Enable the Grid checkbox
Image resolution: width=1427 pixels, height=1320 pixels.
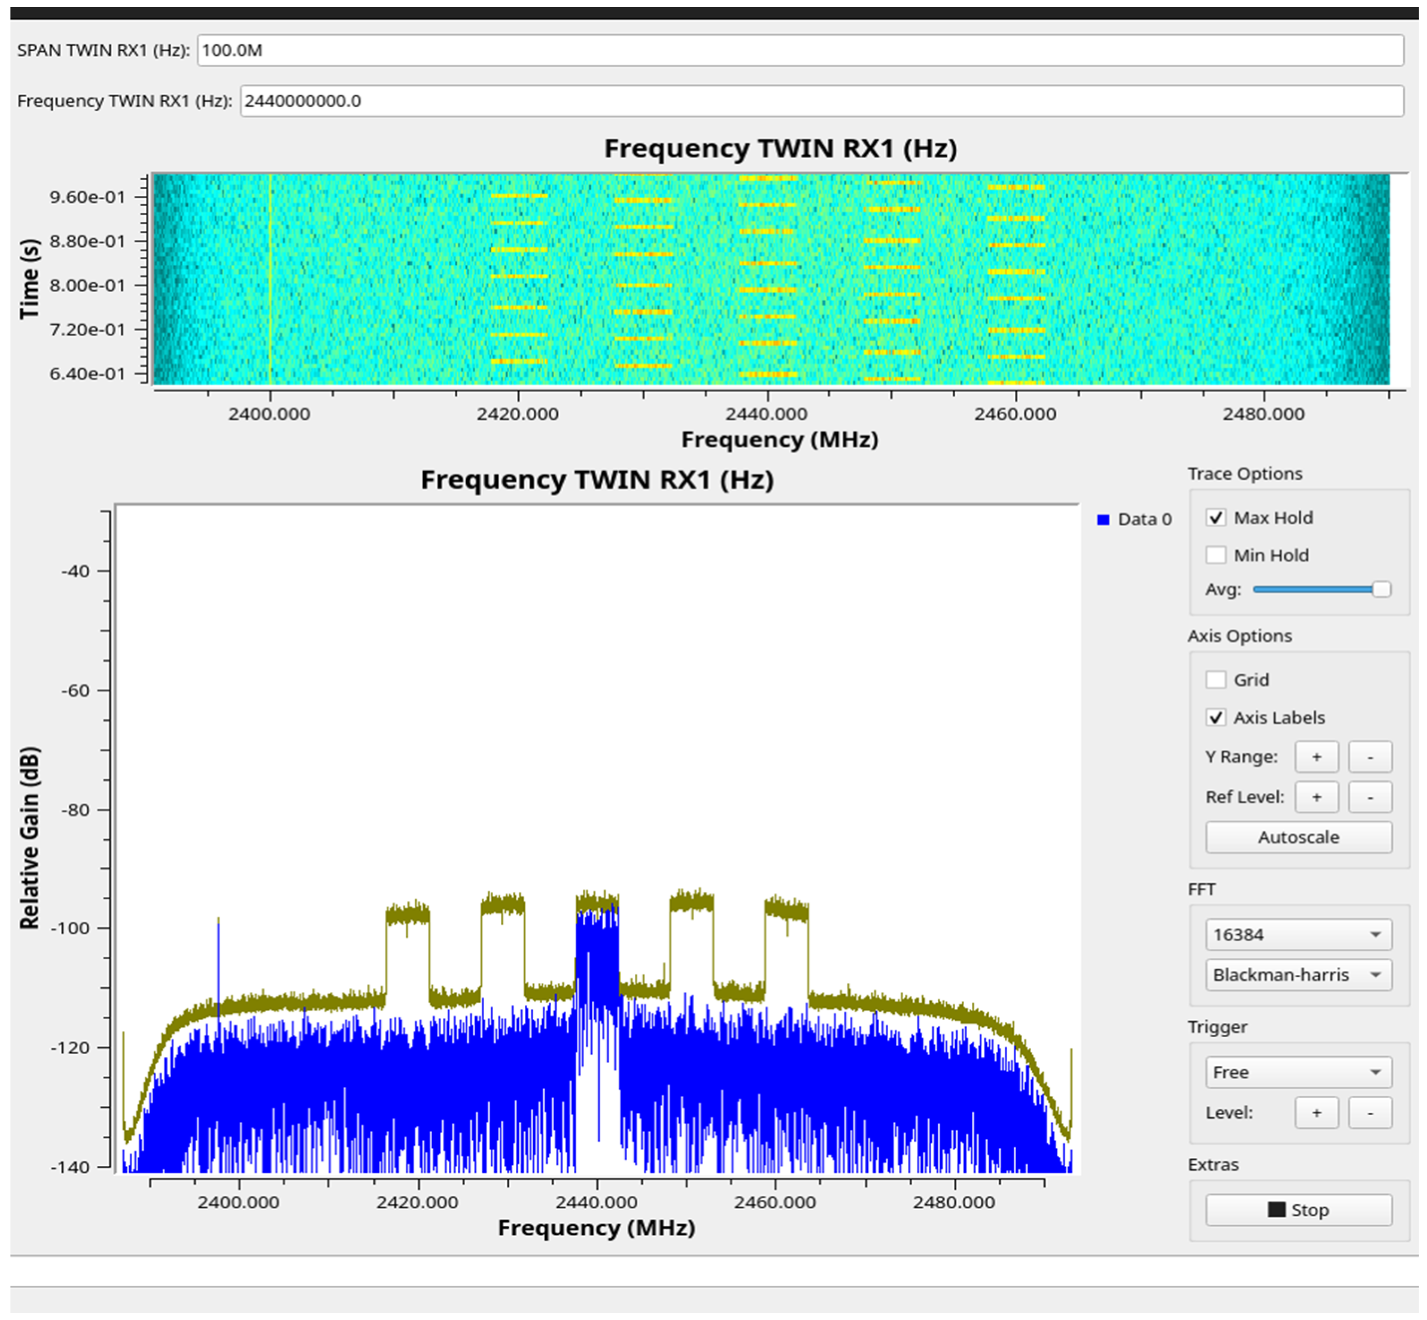[x=1215, y=679]
